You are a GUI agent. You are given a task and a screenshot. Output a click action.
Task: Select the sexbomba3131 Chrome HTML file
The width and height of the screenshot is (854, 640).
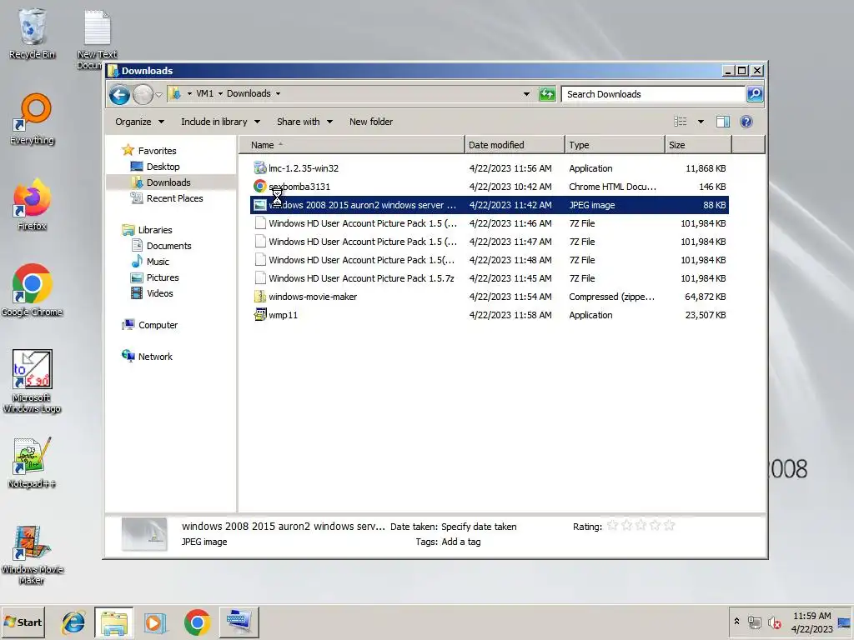(x=489, y=187)
